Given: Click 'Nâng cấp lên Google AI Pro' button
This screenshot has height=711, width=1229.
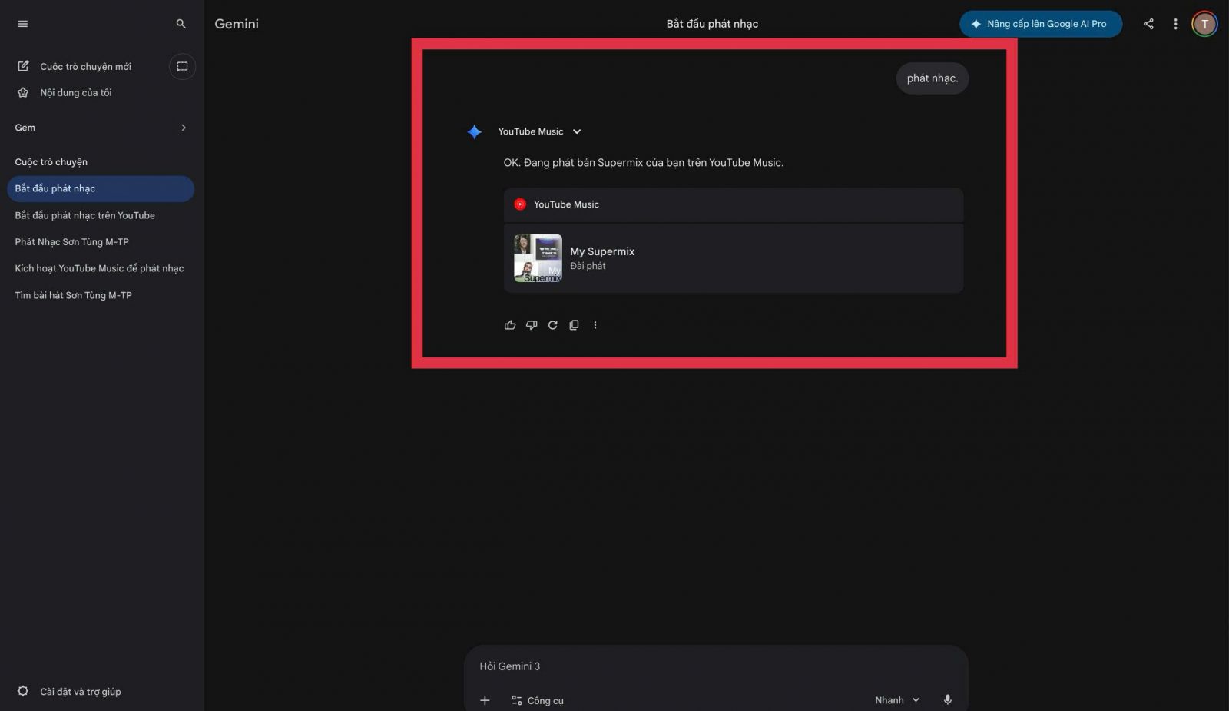Looking at the screenshot, I should (1040, 24).
